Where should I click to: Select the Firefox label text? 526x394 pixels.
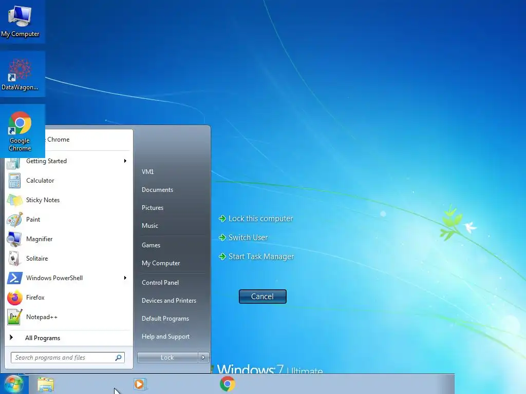35,298
